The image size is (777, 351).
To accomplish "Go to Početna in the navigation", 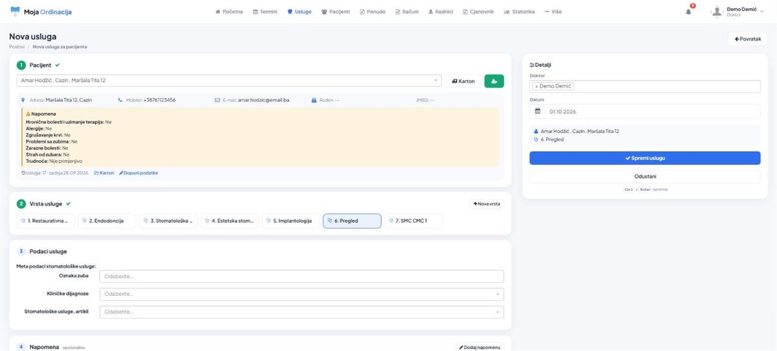I will point(229,12).
